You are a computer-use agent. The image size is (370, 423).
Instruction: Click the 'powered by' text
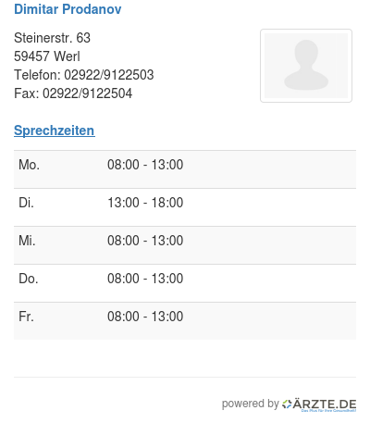pos(251,404)
